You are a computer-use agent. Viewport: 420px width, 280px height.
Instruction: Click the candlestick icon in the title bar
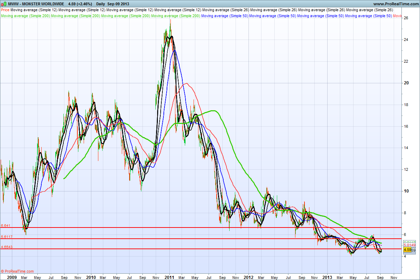3,4
